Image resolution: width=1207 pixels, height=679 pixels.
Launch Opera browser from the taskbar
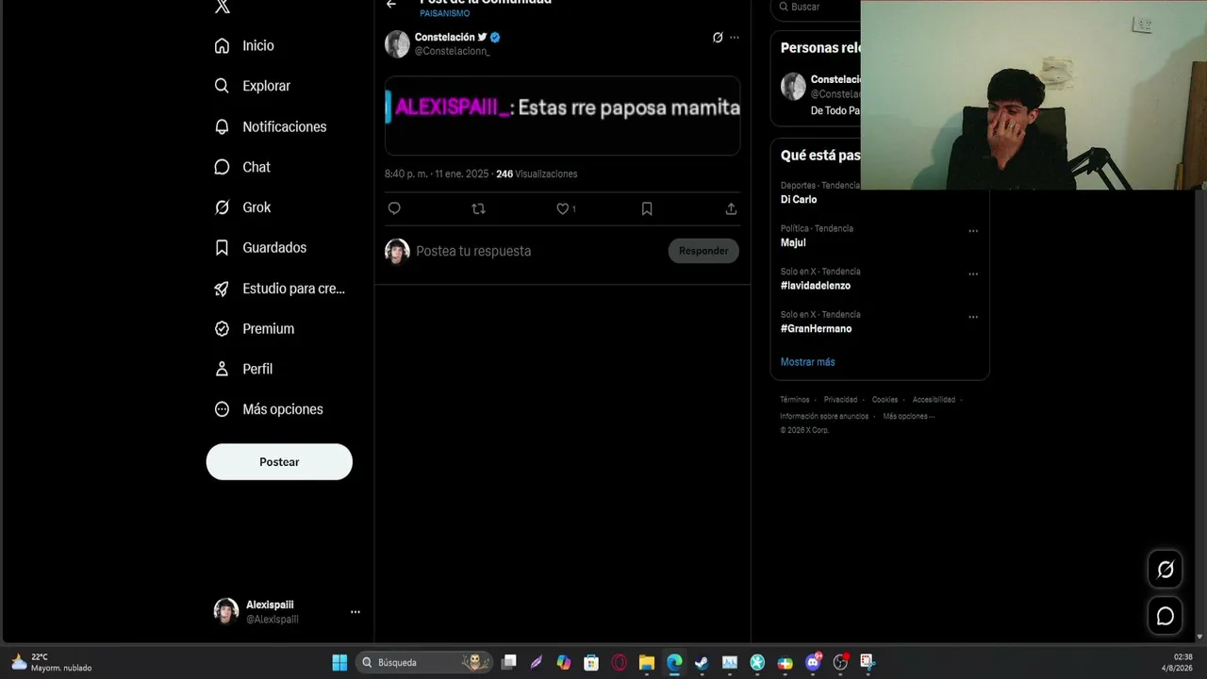click(620, 662)
